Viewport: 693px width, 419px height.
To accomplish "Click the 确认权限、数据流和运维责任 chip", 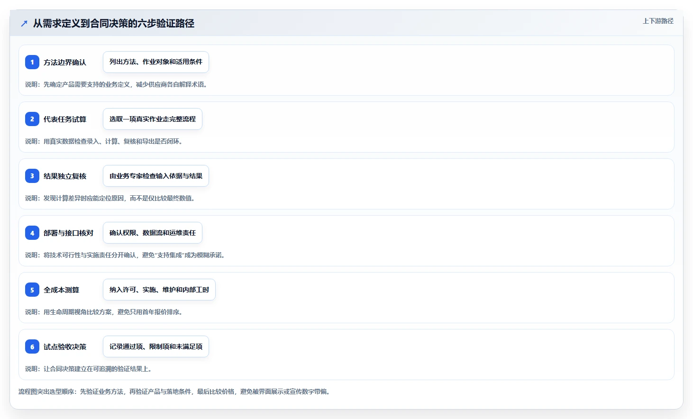I will click(153, 233).
